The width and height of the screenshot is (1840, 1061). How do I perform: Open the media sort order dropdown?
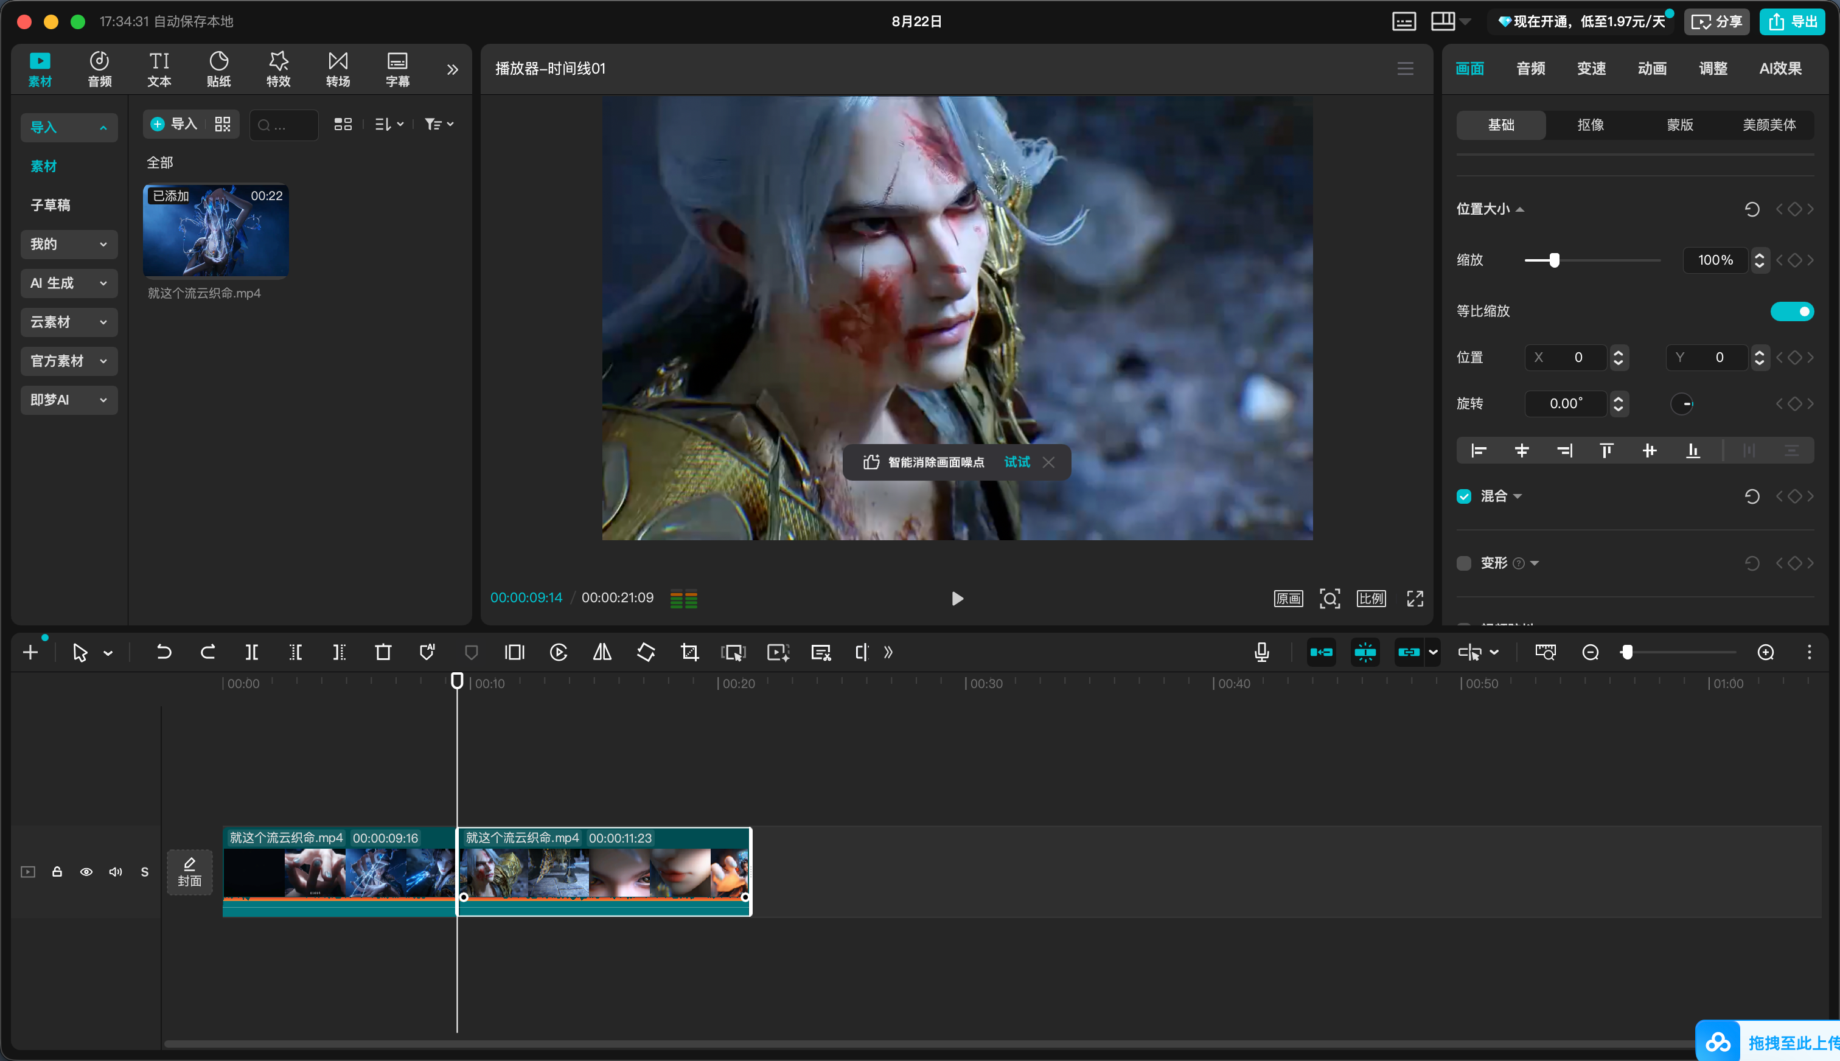pyautogui.click(x=389, y=125)
